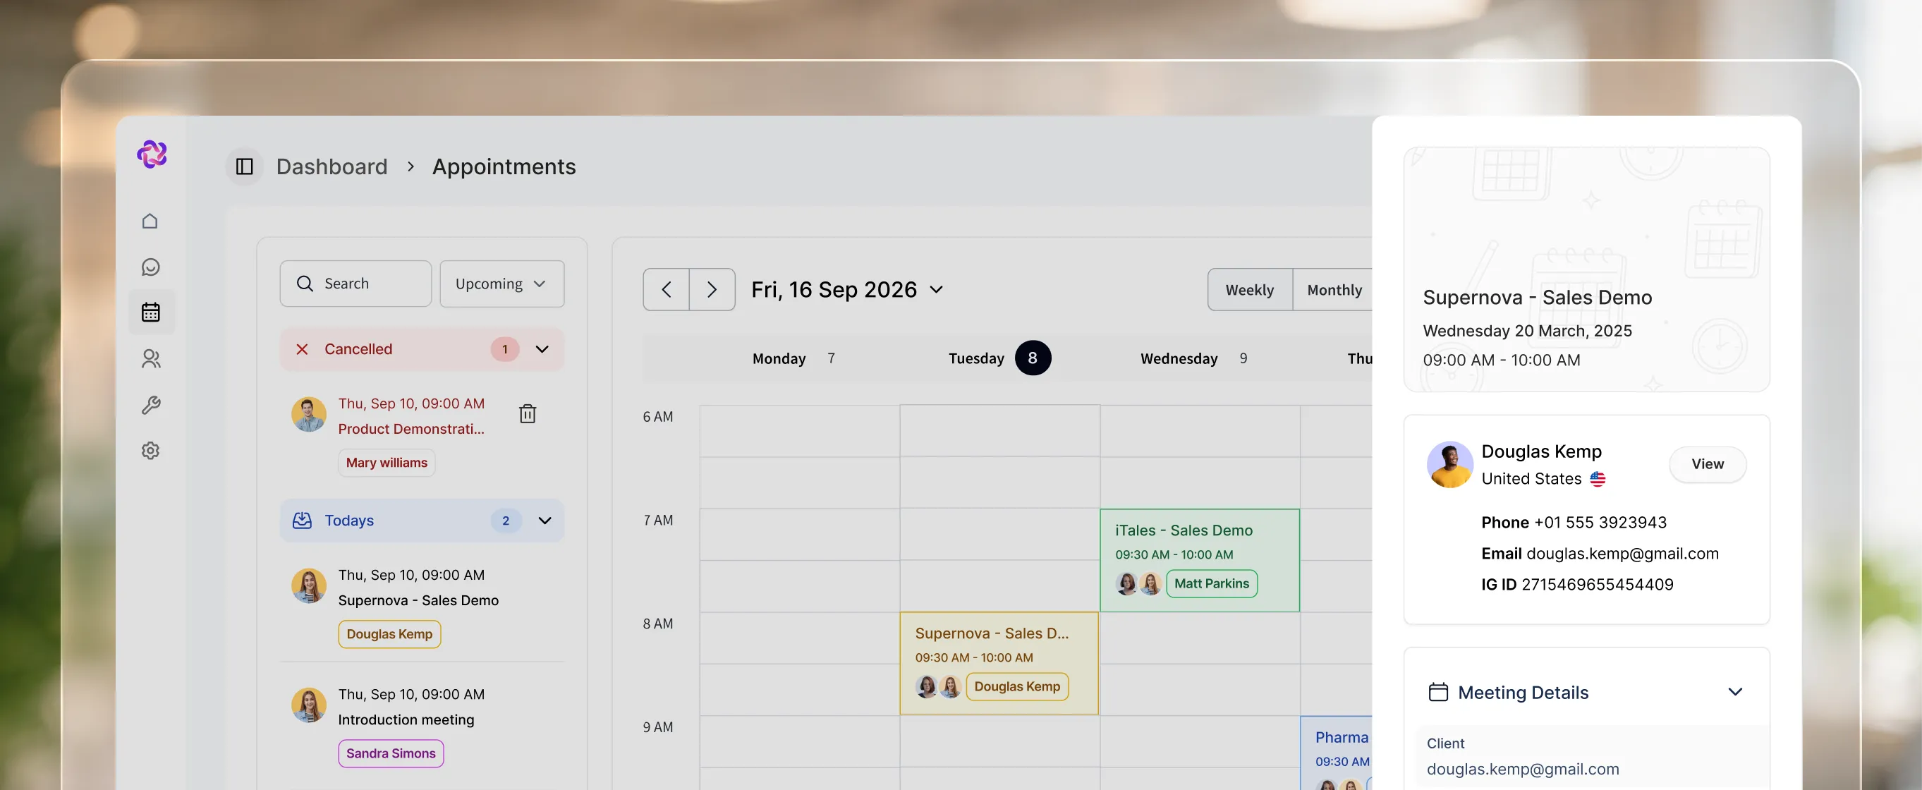Click the Meeting Details calendar icon

1437,692
